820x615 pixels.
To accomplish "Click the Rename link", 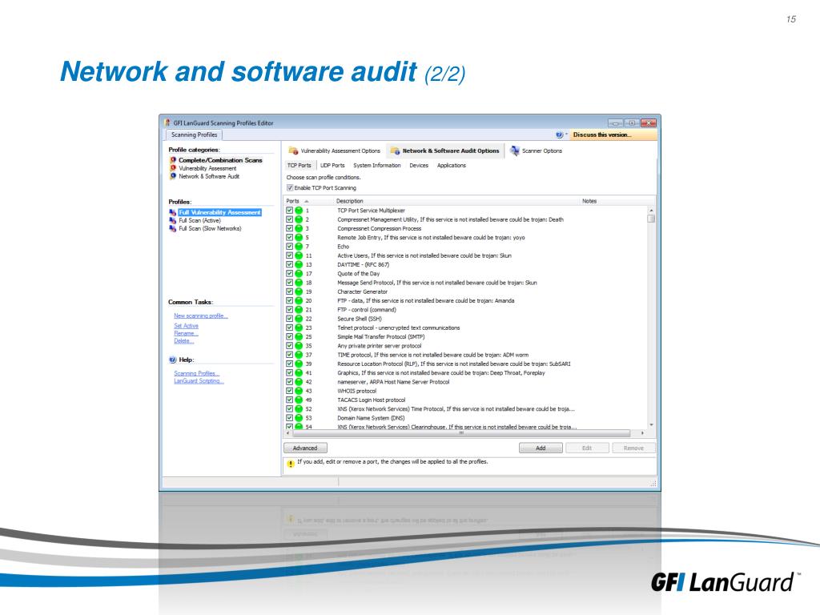I will click(186, 333).
